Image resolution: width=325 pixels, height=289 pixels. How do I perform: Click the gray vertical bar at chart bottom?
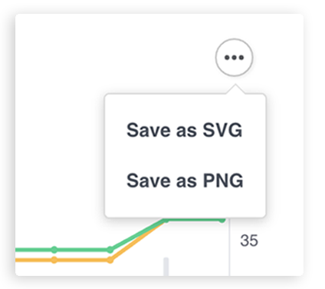tap(166, 267)
